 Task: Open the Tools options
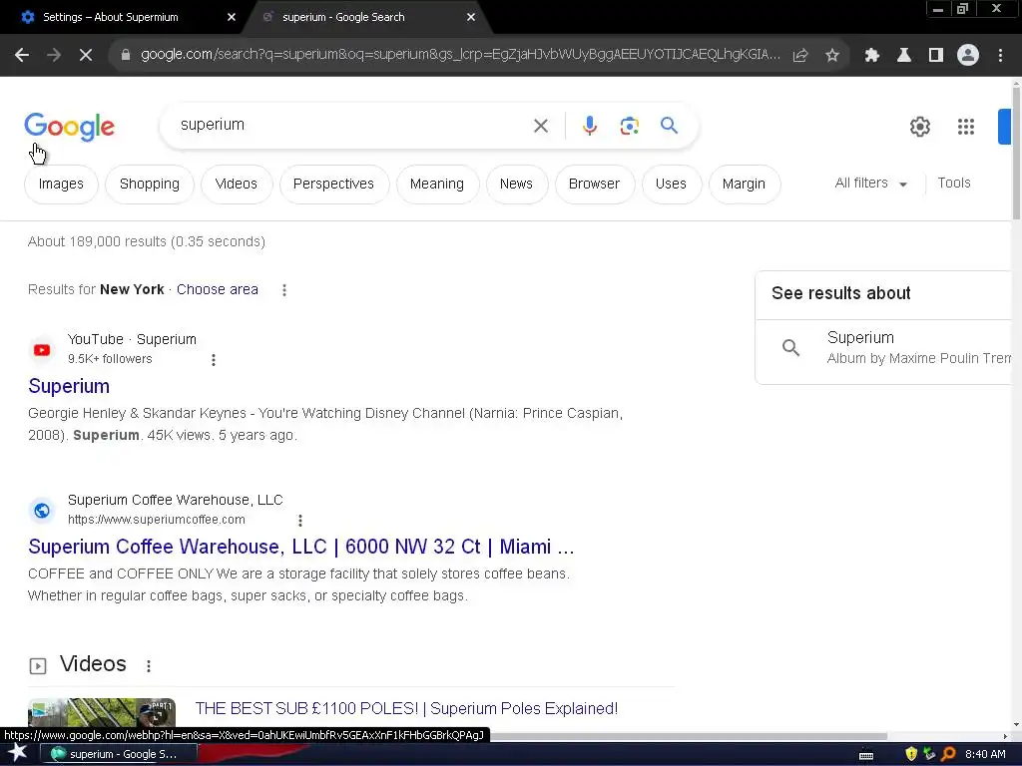point(953,184)
